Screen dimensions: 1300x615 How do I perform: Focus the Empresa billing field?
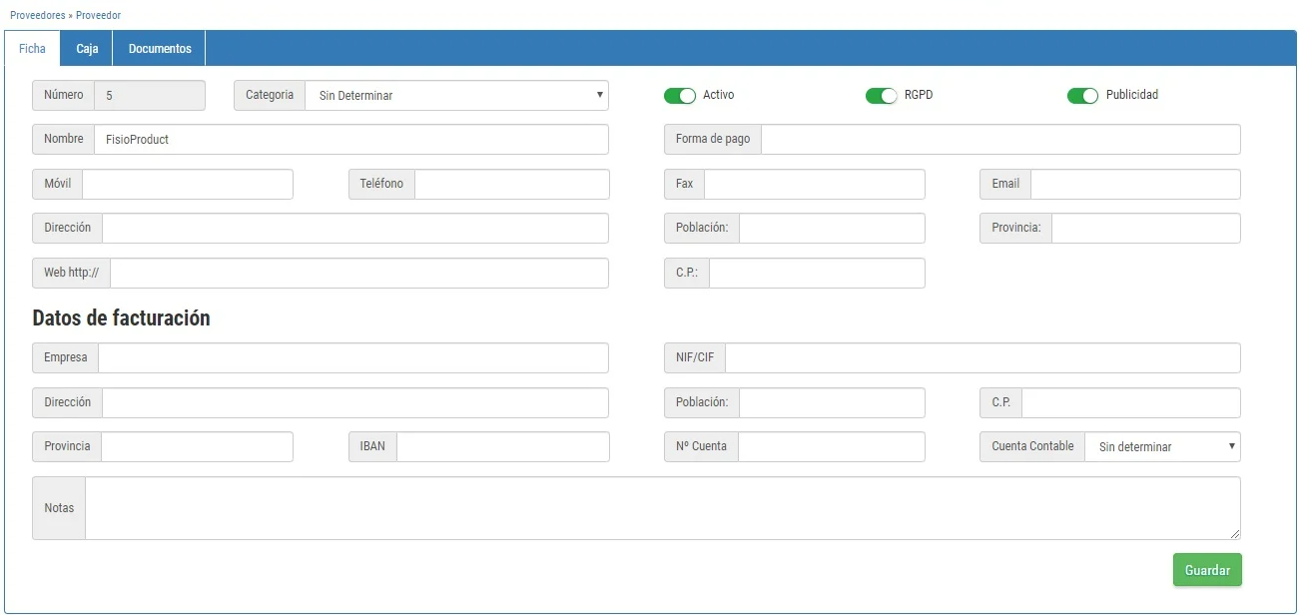click(352, 358)
